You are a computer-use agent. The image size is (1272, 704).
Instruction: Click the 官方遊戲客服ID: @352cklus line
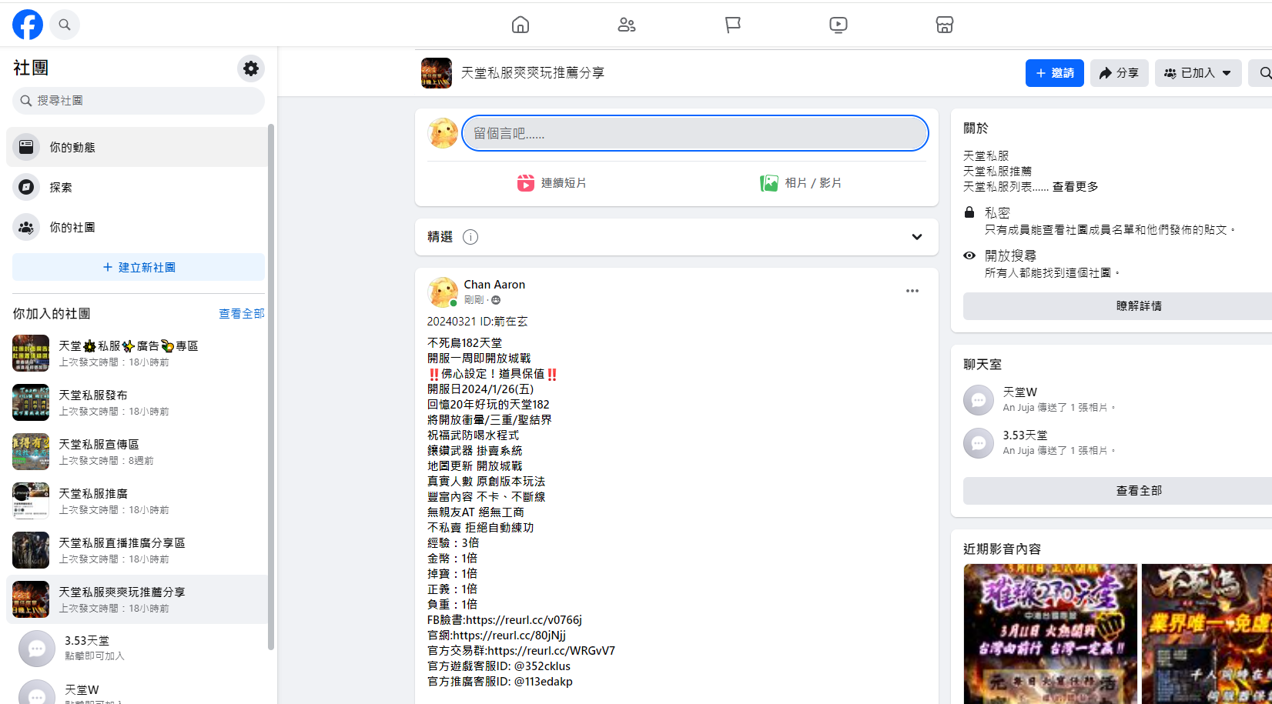pyautogui.click(x=499, y=666)
